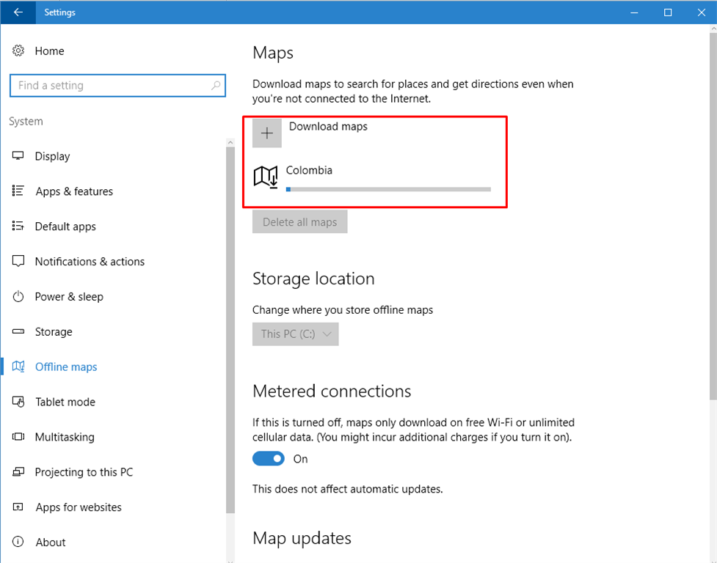This screenshot has height=563, width=717.
Task: Click the plus icon to download maps
Action: point(267,133)
